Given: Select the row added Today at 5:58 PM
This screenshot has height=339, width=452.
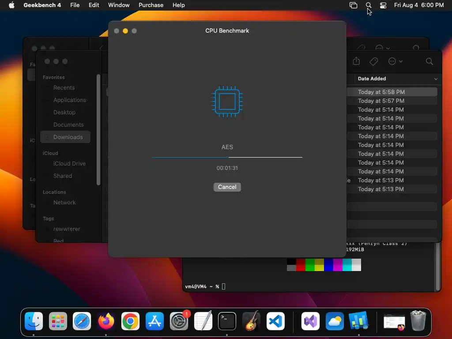Looking at the screenshot, I should [392, 92].
